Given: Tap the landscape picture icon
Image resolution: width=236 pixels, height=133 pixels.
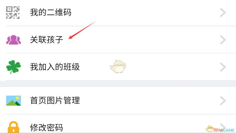Looking at the screenshot, I should 13,101.
